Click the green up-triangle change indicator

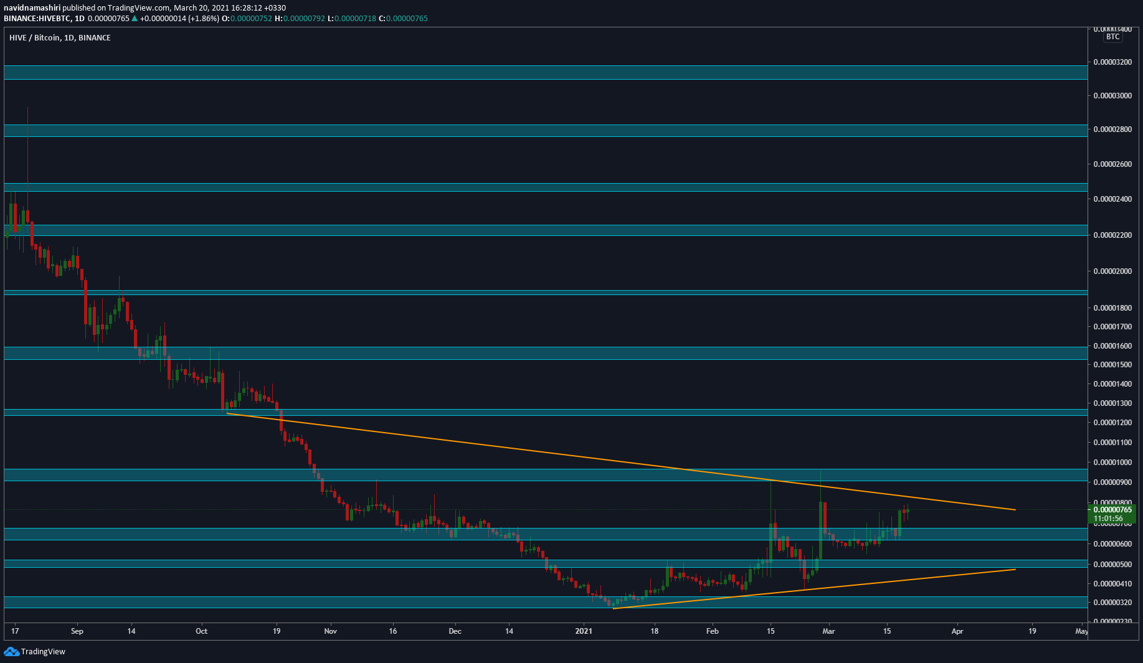pos(135,19)
